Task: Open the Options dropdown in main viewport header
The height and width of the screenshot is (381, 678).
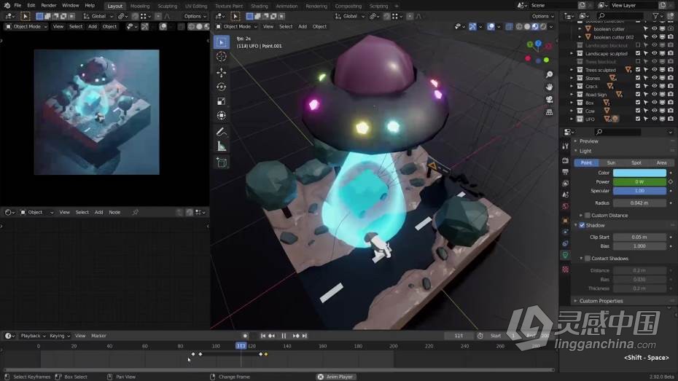Action: [542, 16]
